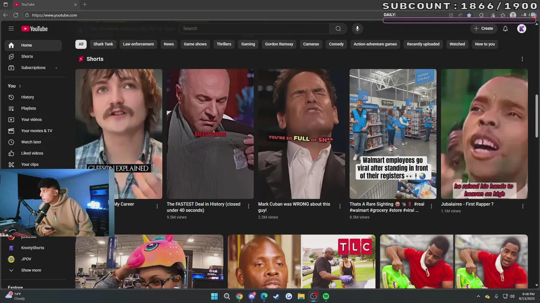Select the Law enforcement chip

[138, 44]
